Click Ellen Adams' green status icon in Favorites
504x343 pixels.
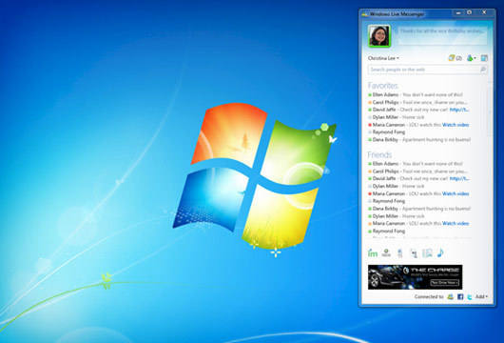tap(370, 94)
